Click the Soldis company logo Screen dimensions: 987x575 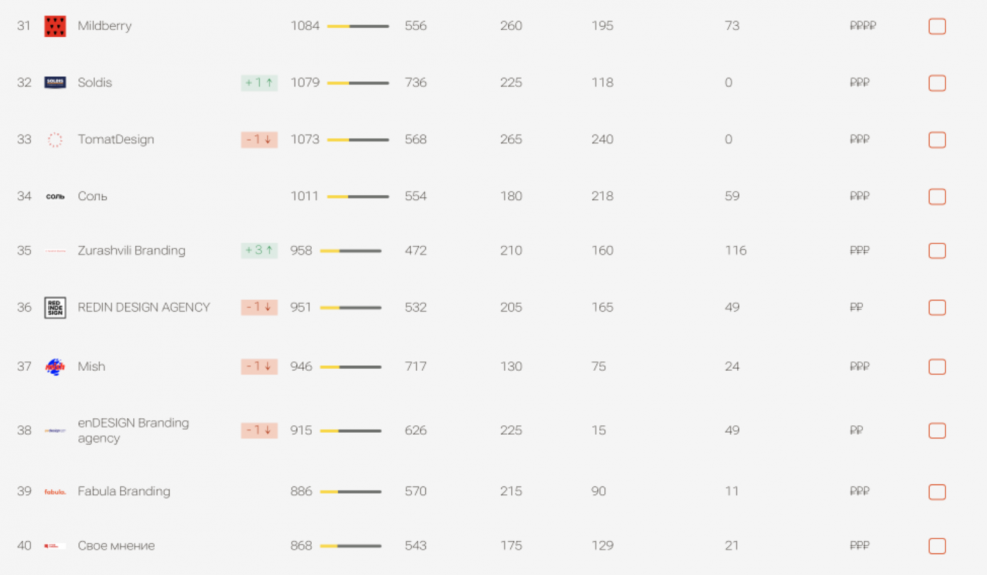pos(55,82)
